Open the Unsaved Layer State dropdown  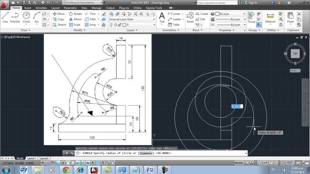click(132, 19)
